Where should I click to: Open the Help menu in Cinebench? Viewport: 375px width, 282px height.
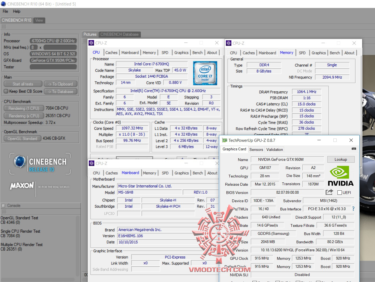click(16, 11)
